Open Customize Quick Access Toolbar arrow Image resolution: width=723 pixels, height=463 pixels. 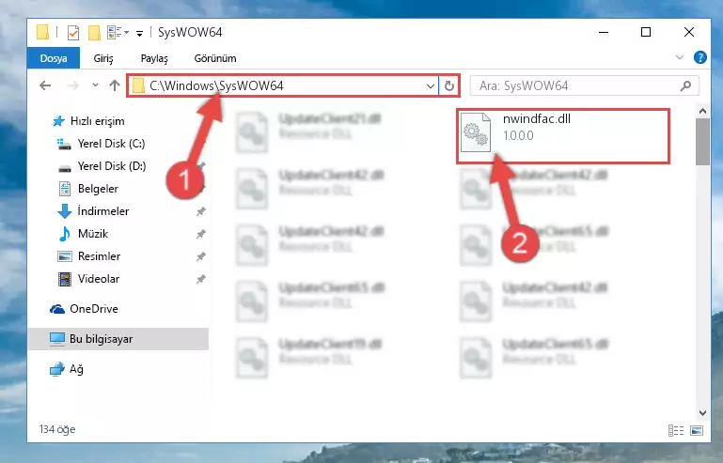pos(139,33)
